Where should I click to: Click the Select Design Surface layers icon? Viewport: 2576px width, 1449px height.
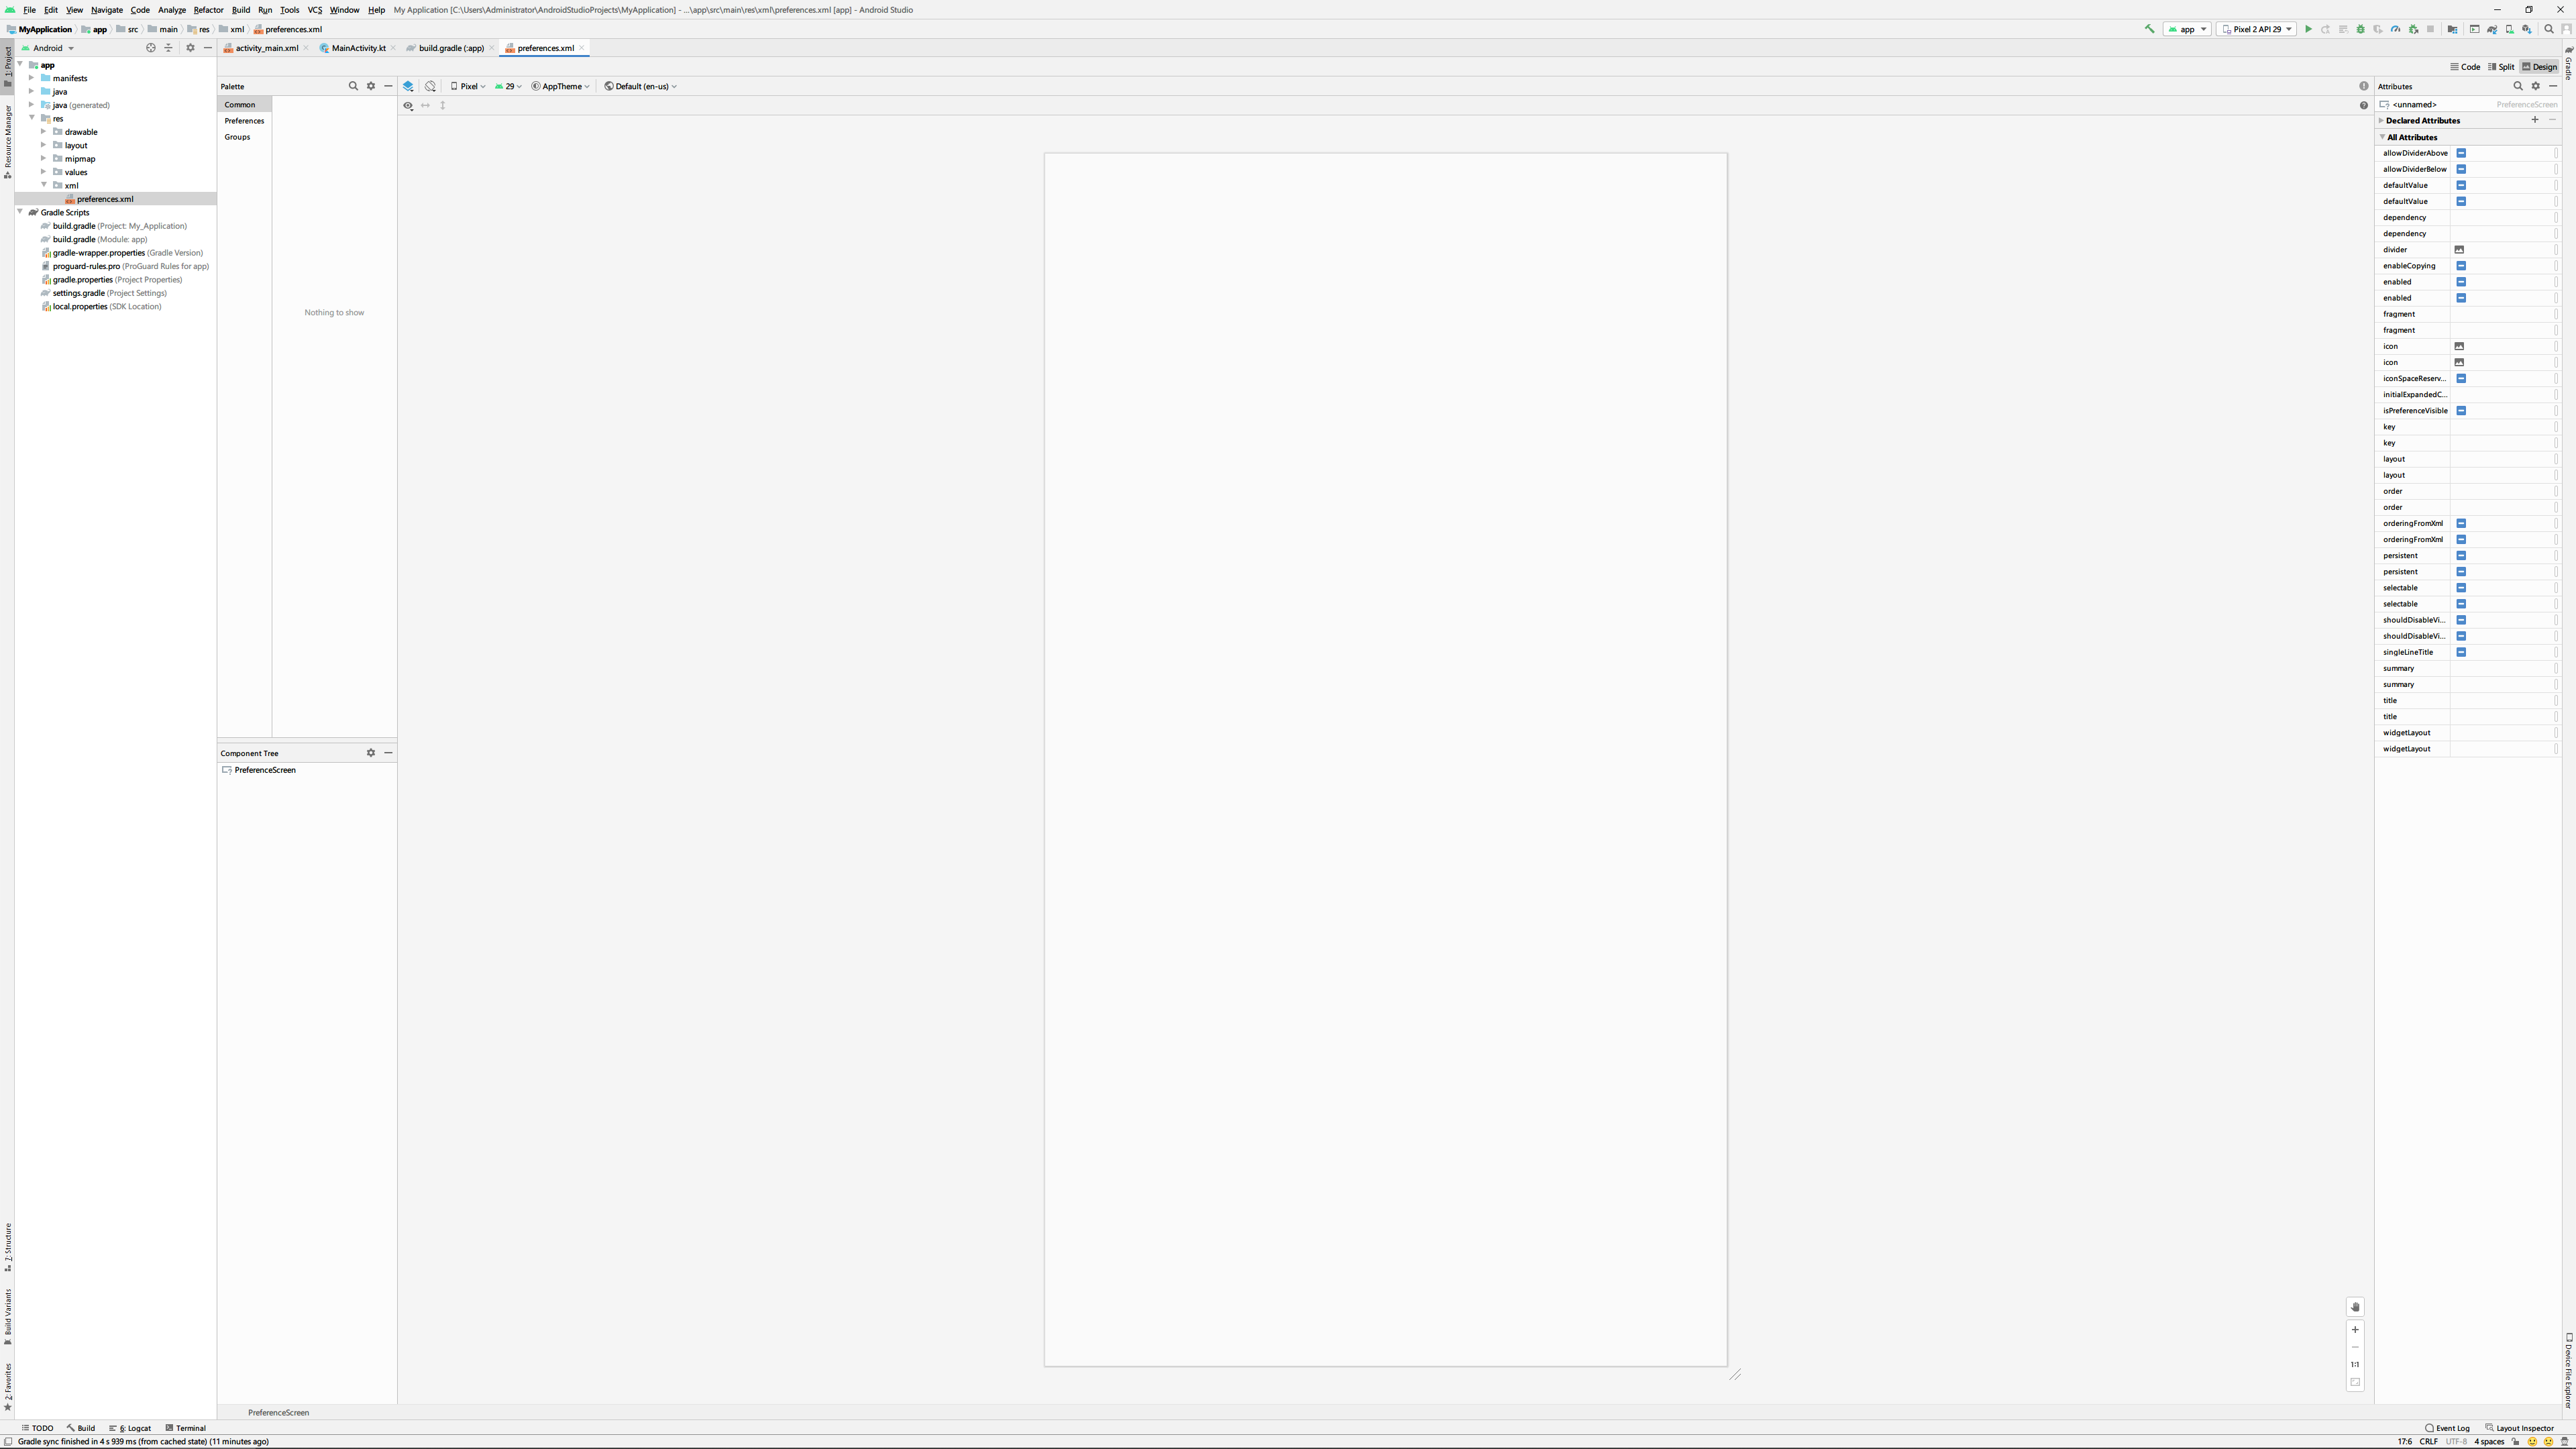tap(408, 86)
